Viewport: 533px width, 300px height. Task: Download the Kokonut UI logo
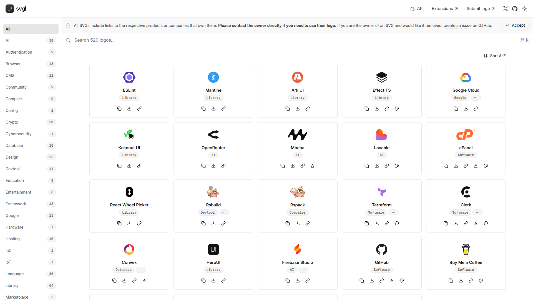coord(129,166)
